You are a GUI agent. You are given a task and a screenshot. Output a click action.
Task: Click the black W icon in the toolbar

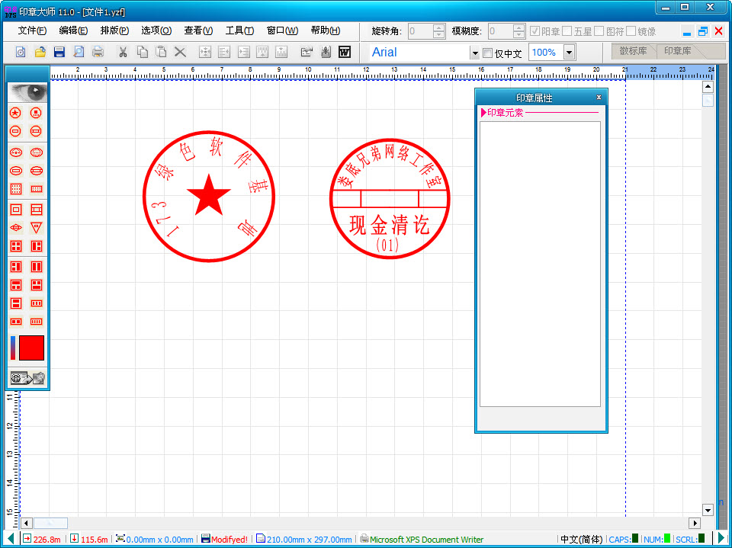point(345,52)
